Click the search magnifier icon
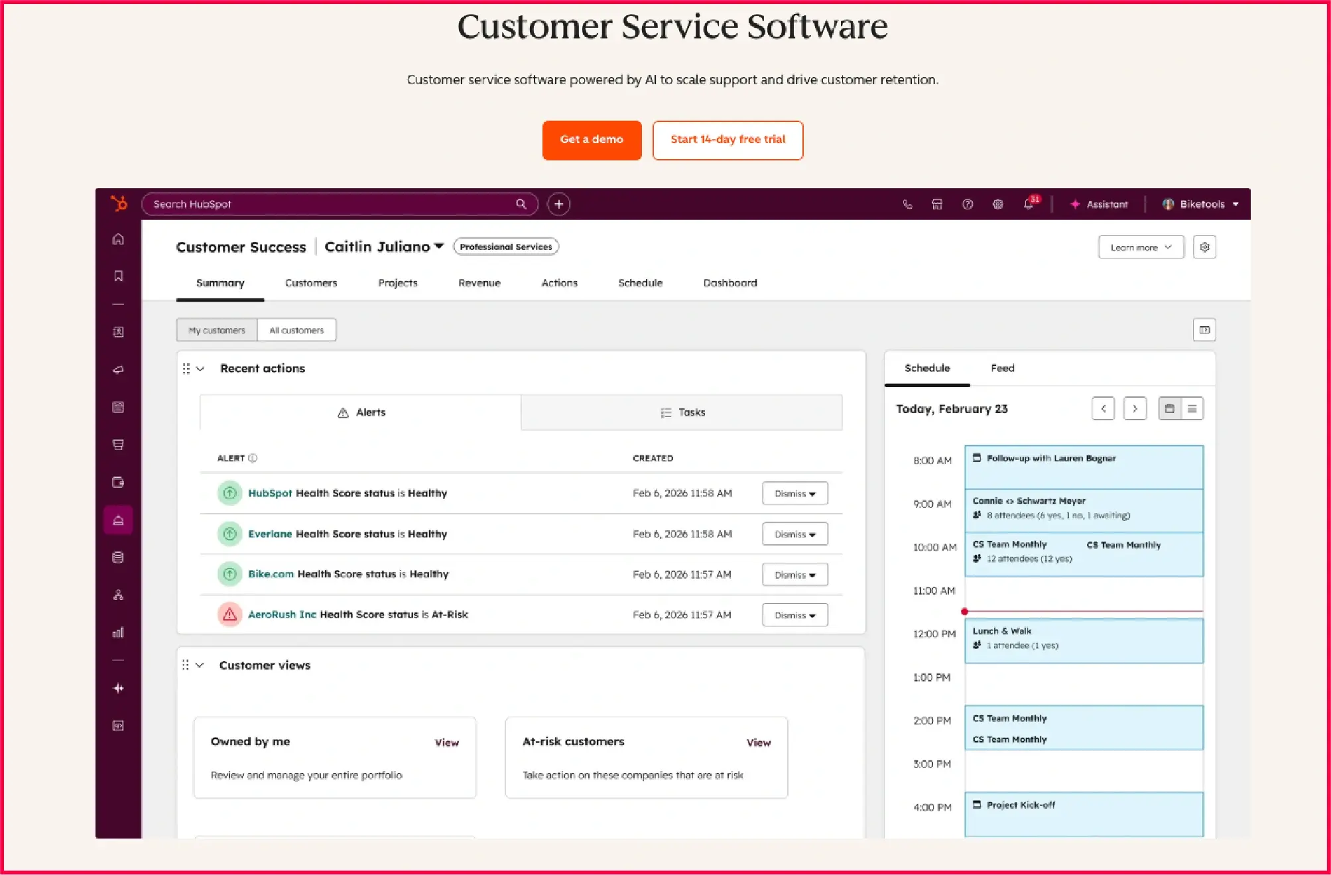This screenshot has height=875, width=1331. click(x=521, y=204)
